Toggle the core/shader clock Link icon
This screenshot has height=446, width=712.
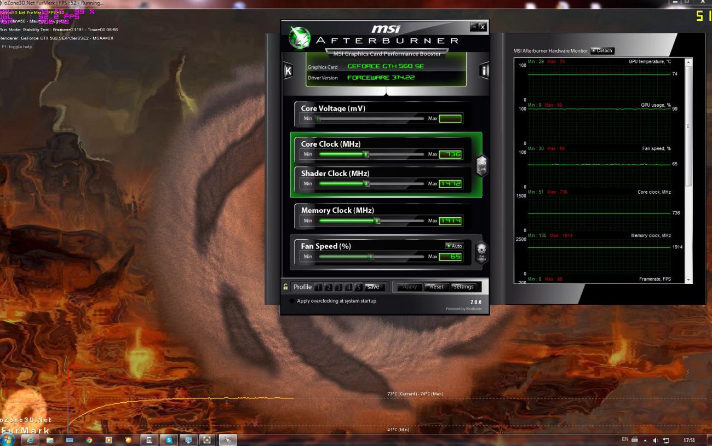click(481, 165)
